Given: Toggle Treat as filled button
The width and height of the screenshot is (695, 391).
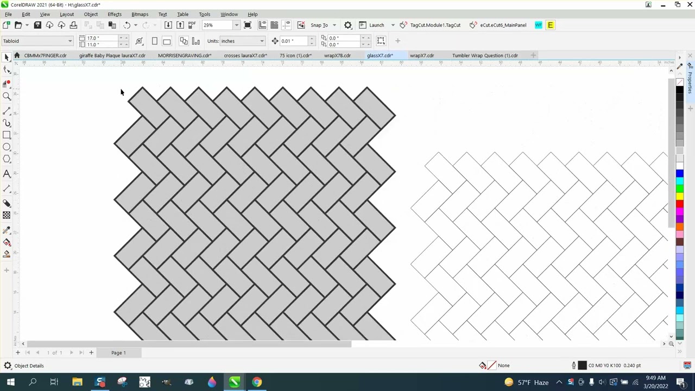Looking at the screenshot, I should (381, 41).
